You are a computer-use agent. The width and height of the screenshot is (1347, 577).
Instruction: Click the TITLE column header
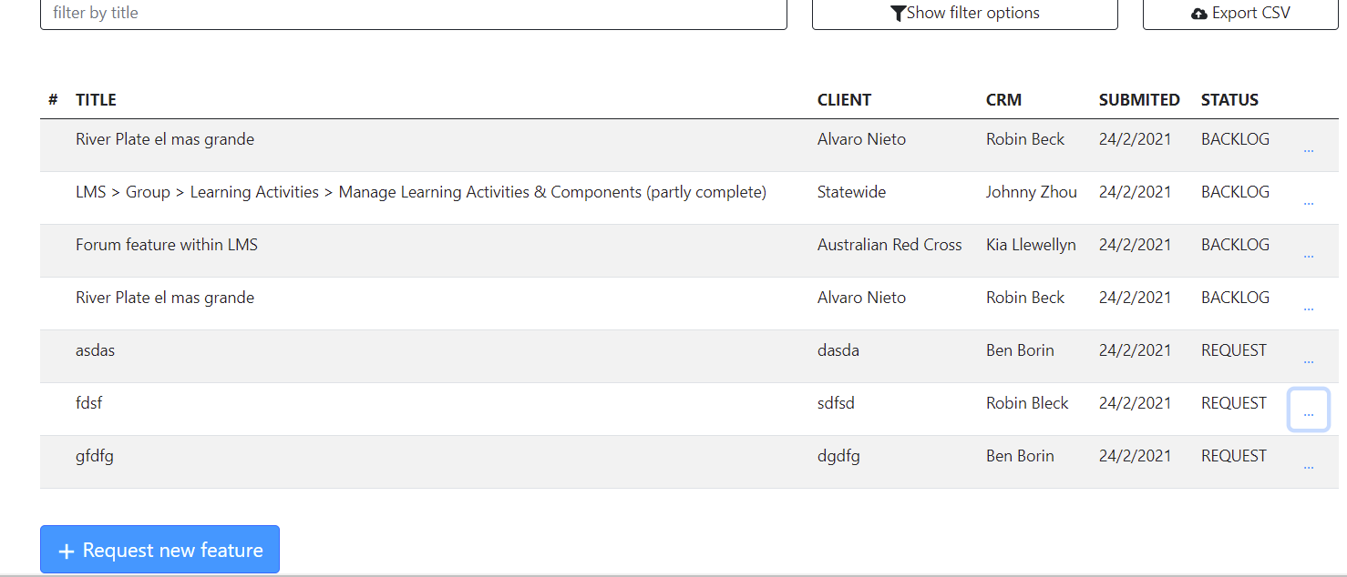[96, 99]
